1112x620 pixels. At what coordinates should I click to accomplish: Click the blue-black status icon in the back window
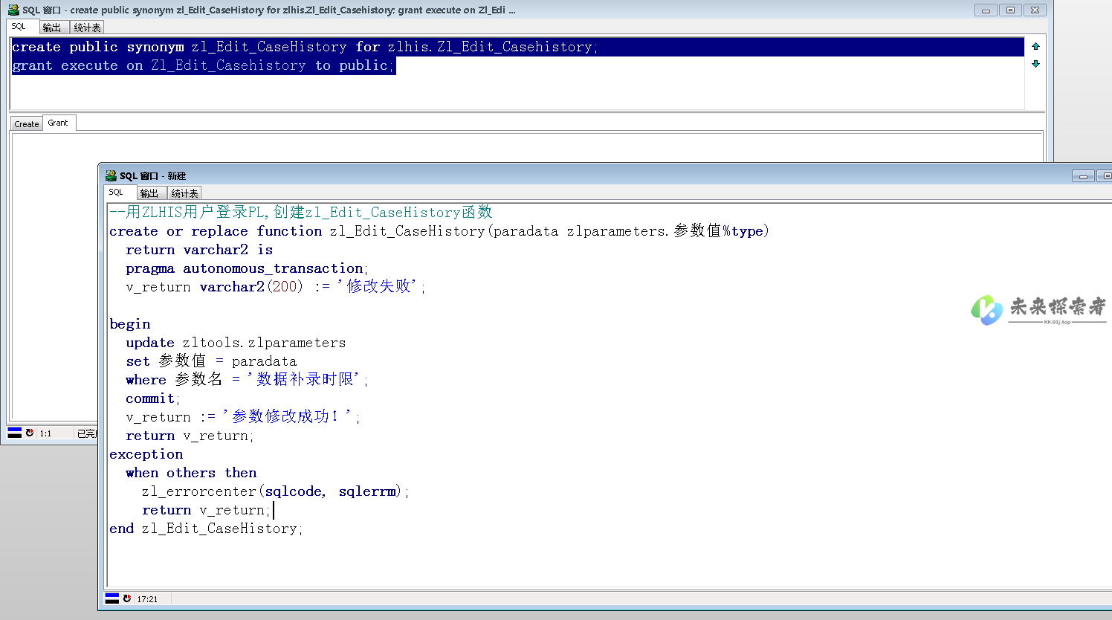point(14,433)
